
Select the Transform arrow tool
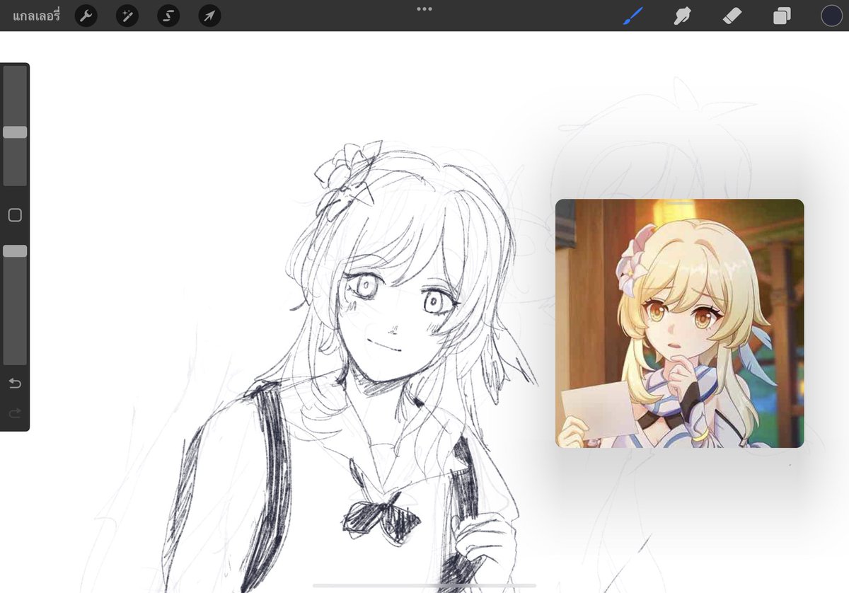click(209, 16)
